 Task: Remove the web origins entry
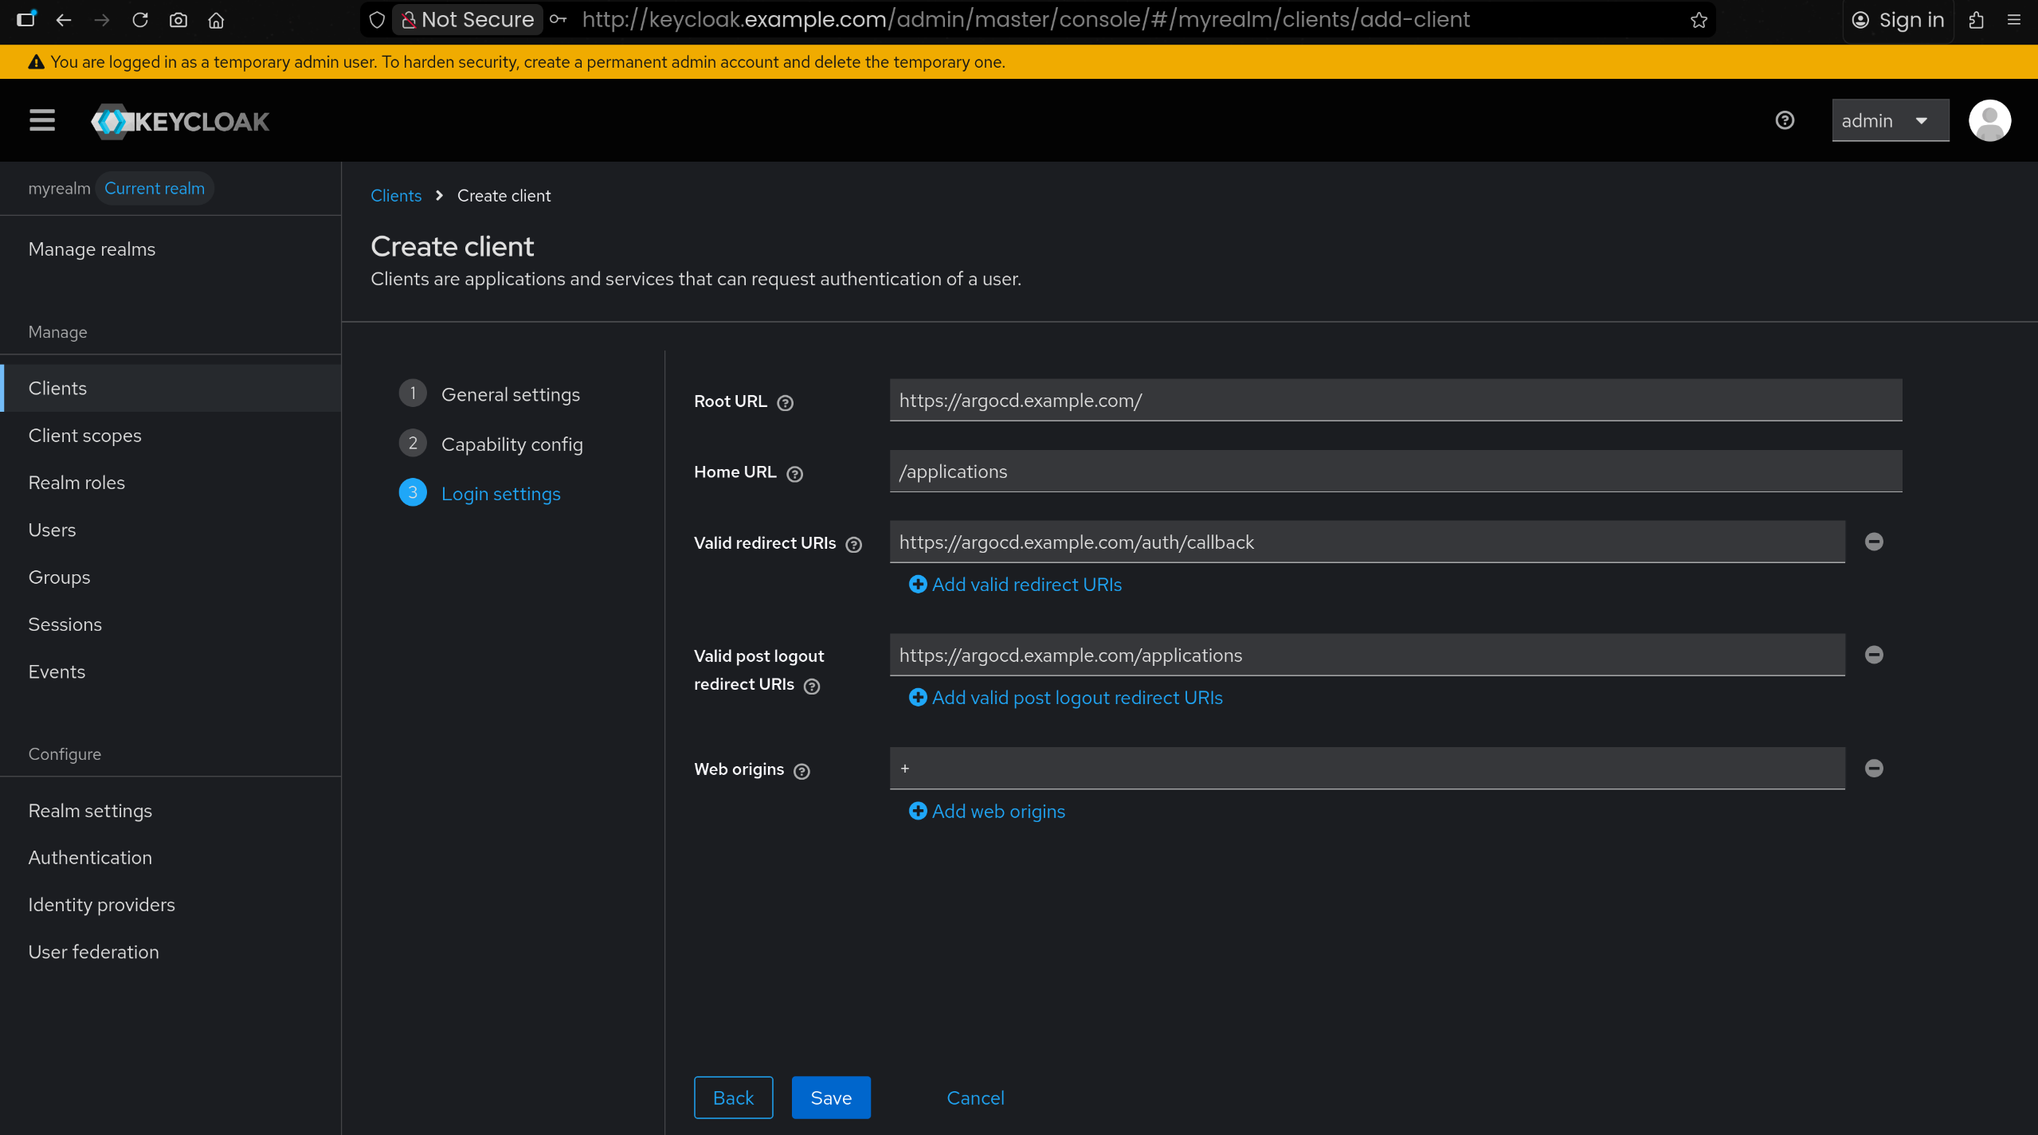coord(1873,769)
